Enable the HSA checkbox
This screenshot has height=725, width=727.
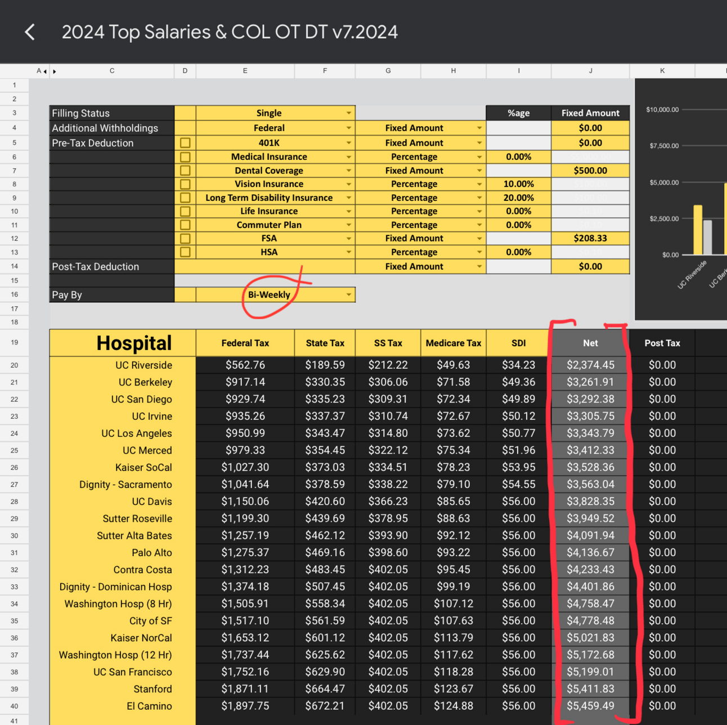tap(185, 252)
